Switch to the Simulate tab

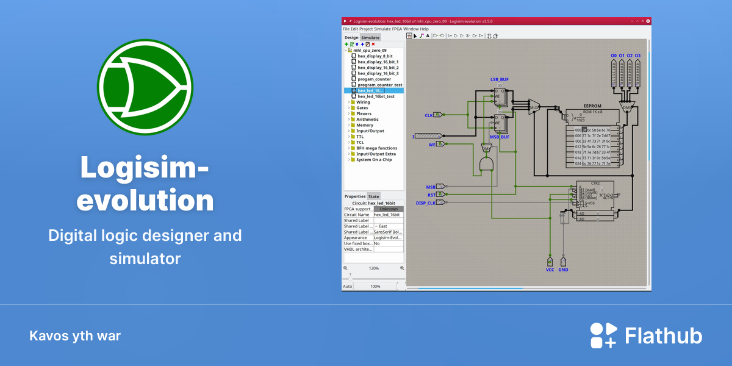[x=370, y=38]
